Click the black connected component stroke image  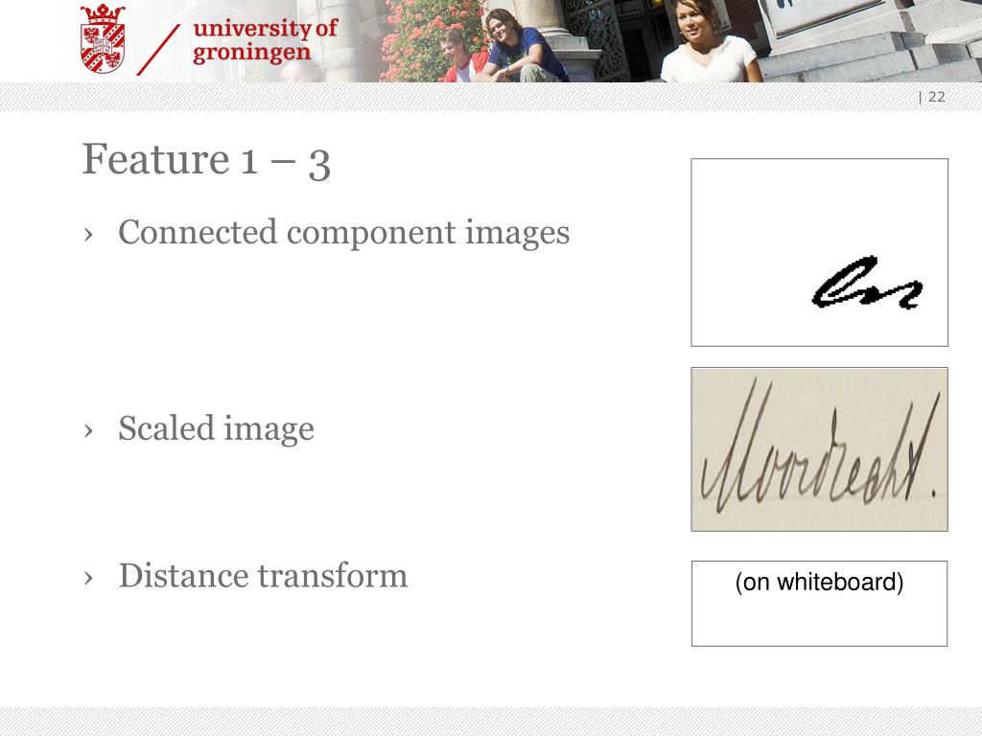point(867,283)
